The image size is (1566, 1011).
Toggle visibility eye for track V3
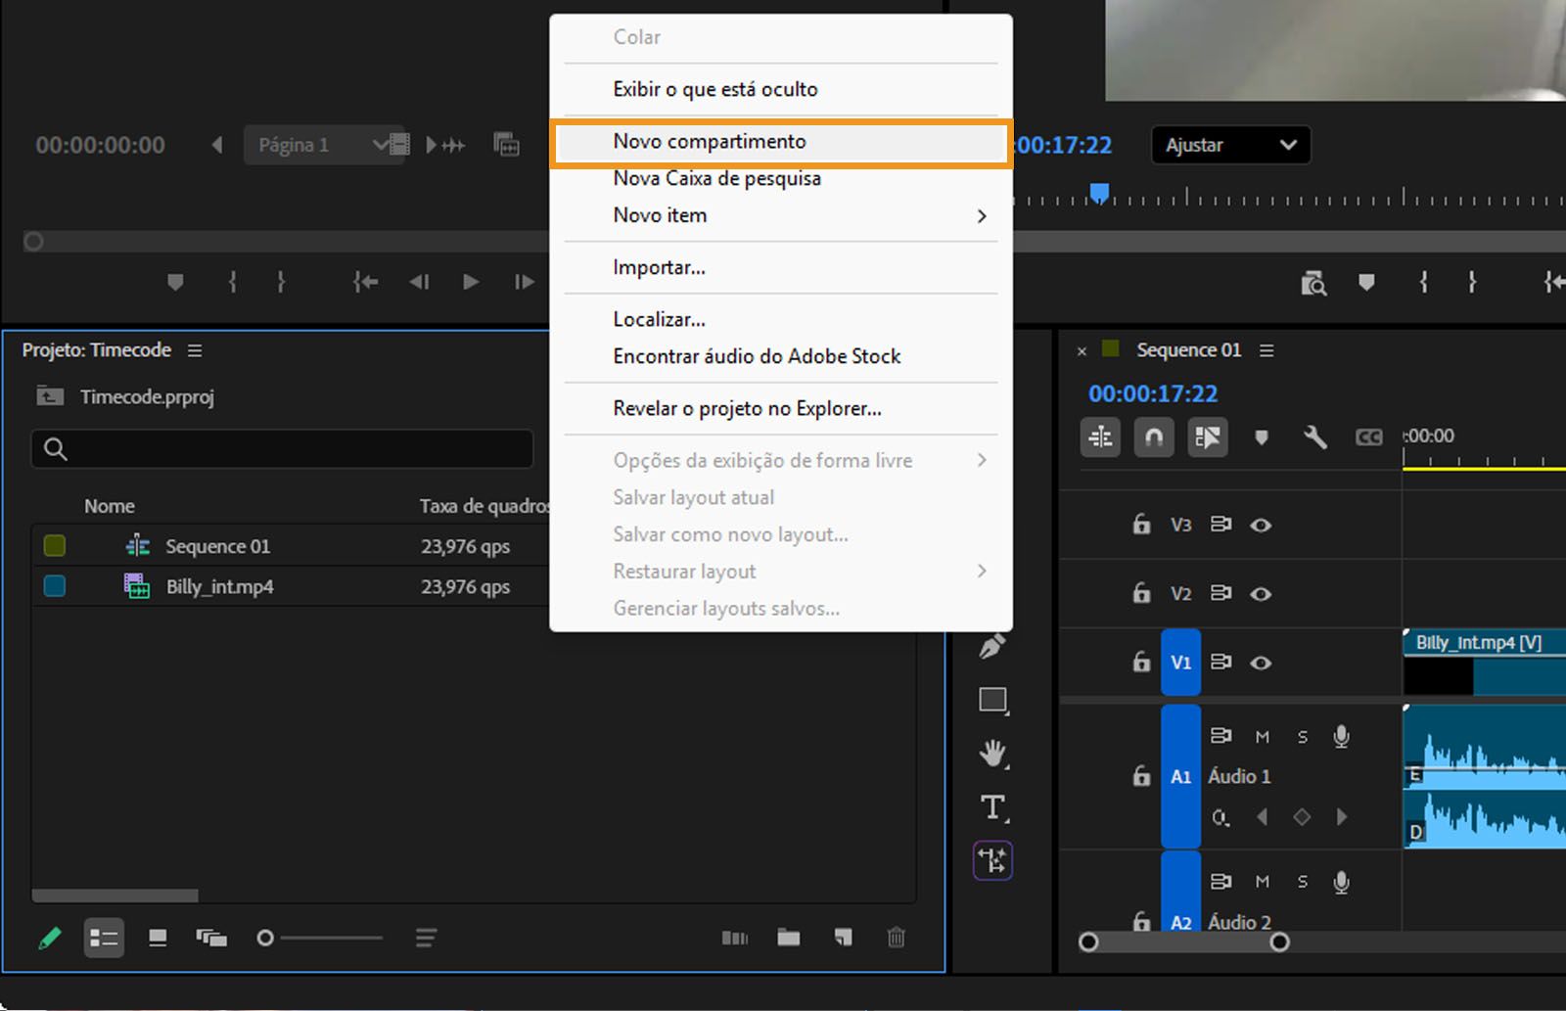click(1261, 526)
